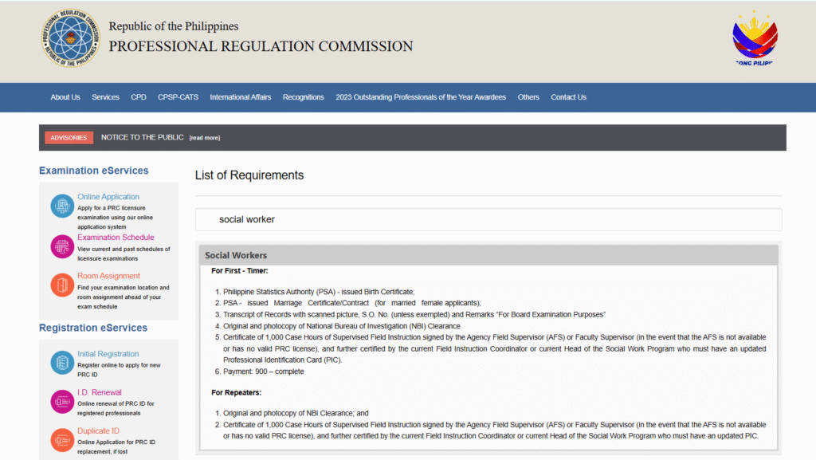The width and height of the screenshot is (816, 460).
Task: Click the Professional Regulation Commission seal logo
Action: pyautogui.click(x=71, y=38)
